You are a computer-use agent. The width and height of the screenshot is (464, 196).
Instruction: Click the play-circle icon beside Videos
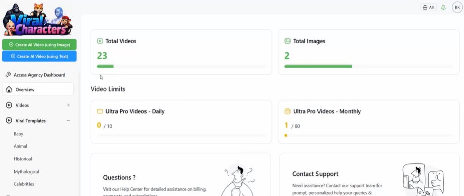(9, 105)
